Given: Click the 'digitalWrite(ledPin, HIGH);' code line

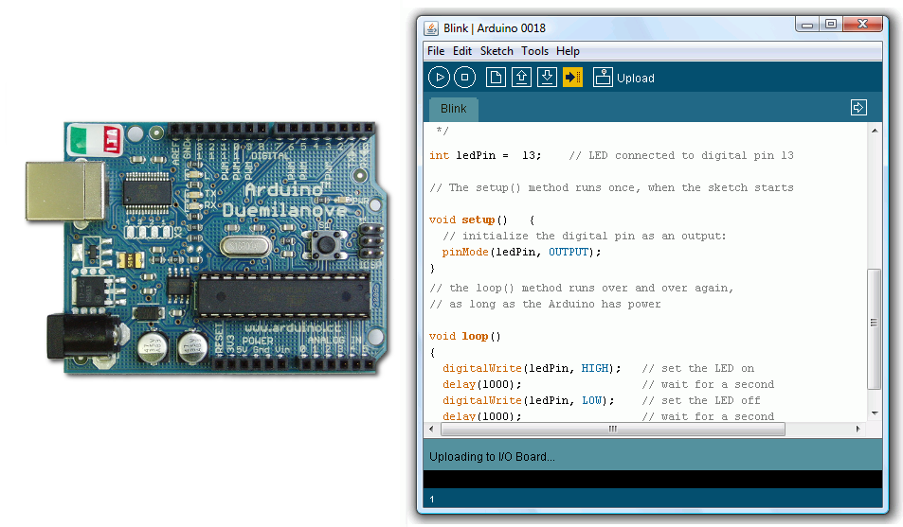Looking at the screenshot, I should pyautogui.click(x=532, y=368).
